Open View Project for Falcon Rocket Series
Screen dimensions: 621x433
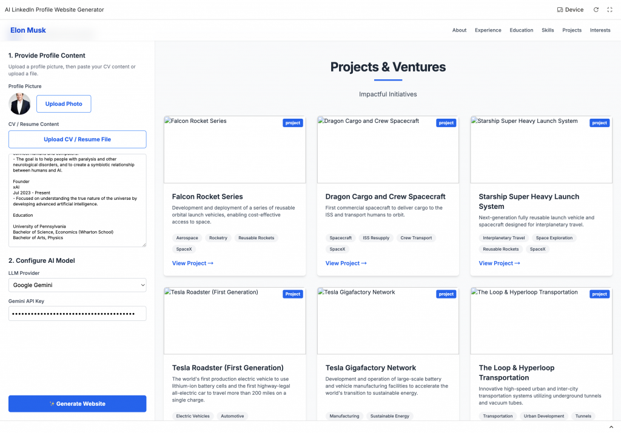click(x=192, y=263)
